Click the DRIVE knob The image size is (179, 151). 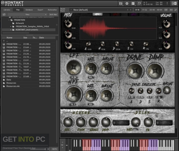click(x=135, y=71)
